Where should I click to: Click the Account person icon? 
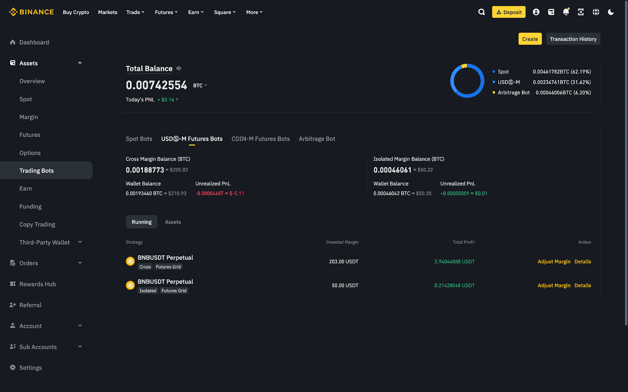tap(13, 325)
